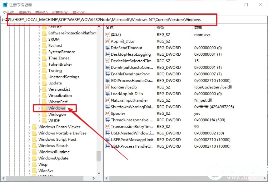268x182 pixels.
Task: Click the USERPostMessageLimit DWORD icon
Action: click(108, 139)
